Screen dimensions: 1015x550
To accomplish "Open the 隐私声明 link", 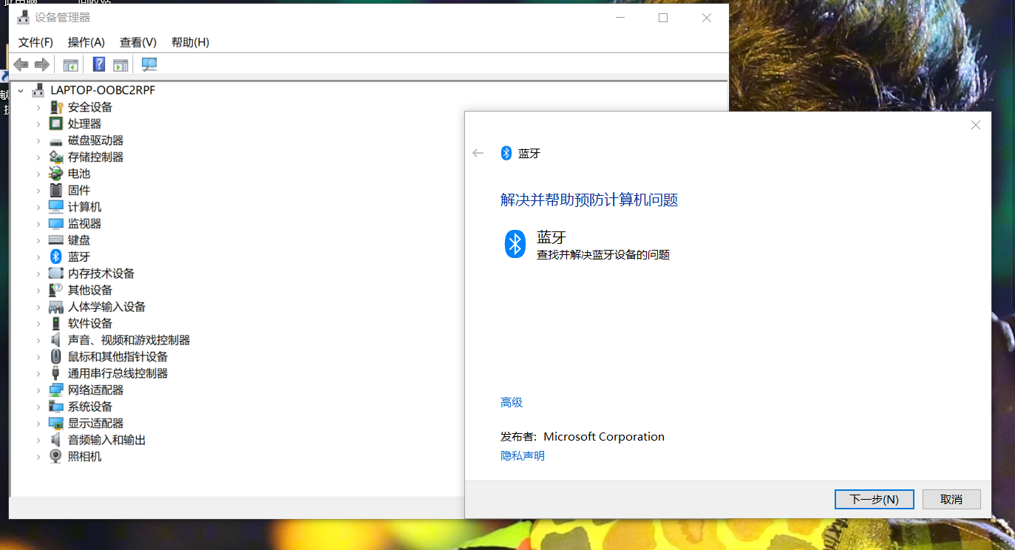I will point(523,455).
